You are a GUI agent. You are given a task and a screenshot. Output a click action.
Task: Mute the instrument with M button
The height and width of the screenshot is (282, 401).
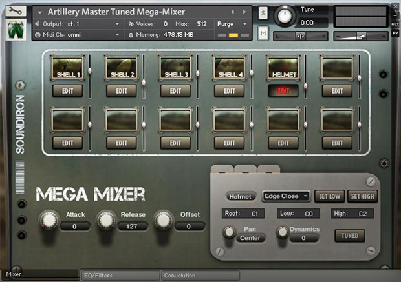tap(263, 33)
